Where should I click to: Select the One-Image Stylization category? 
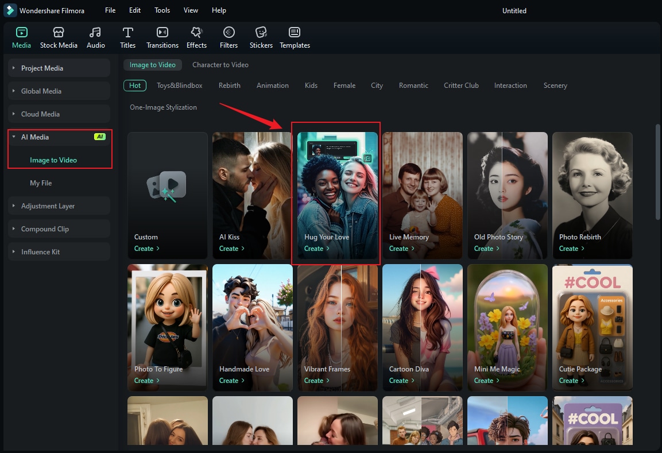[163, 107]
